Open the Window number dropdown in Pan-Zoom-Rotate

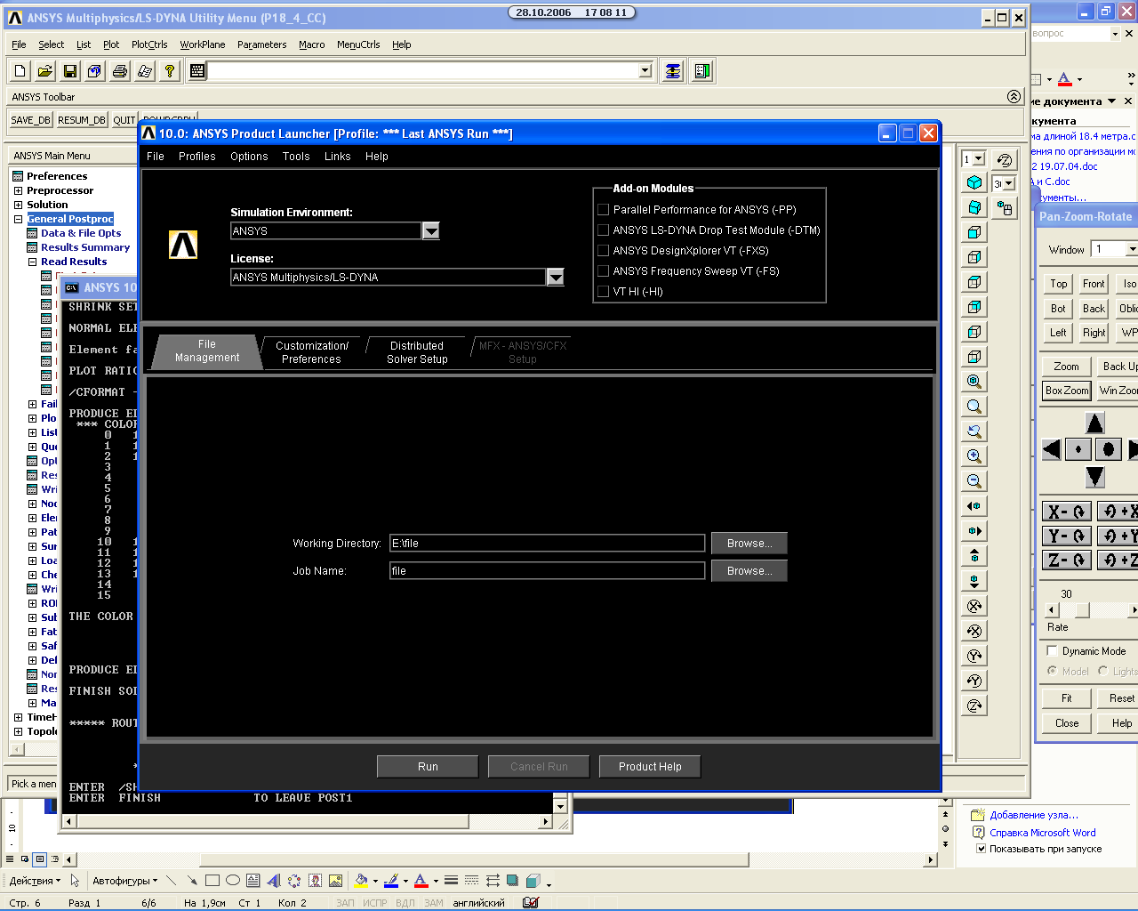pos(1131,249)
